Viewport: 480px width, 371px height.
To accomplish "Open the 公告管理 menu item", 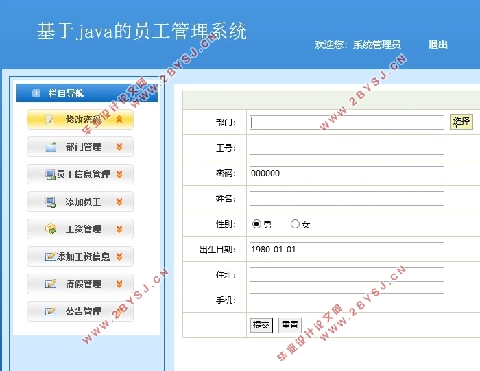I will point(80,311).
